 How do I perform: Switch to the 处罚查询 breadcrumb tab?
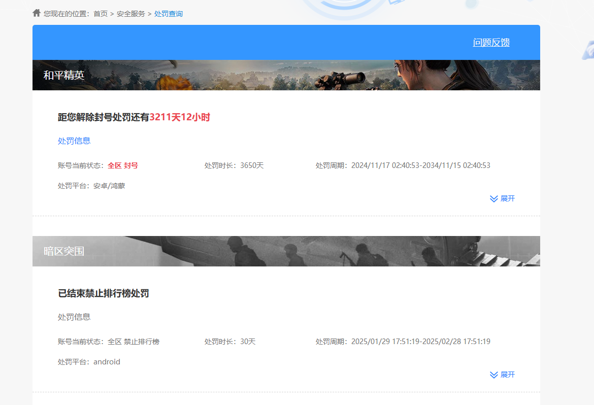(x=169, y=14)
